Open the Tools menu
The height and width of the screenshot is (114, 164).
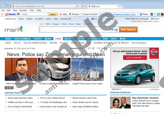(32, 10)
